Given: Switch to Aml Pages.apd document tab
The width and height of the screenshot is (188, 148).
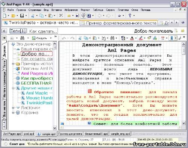Looking at the screenshot, I should click(x=12, y=134).
